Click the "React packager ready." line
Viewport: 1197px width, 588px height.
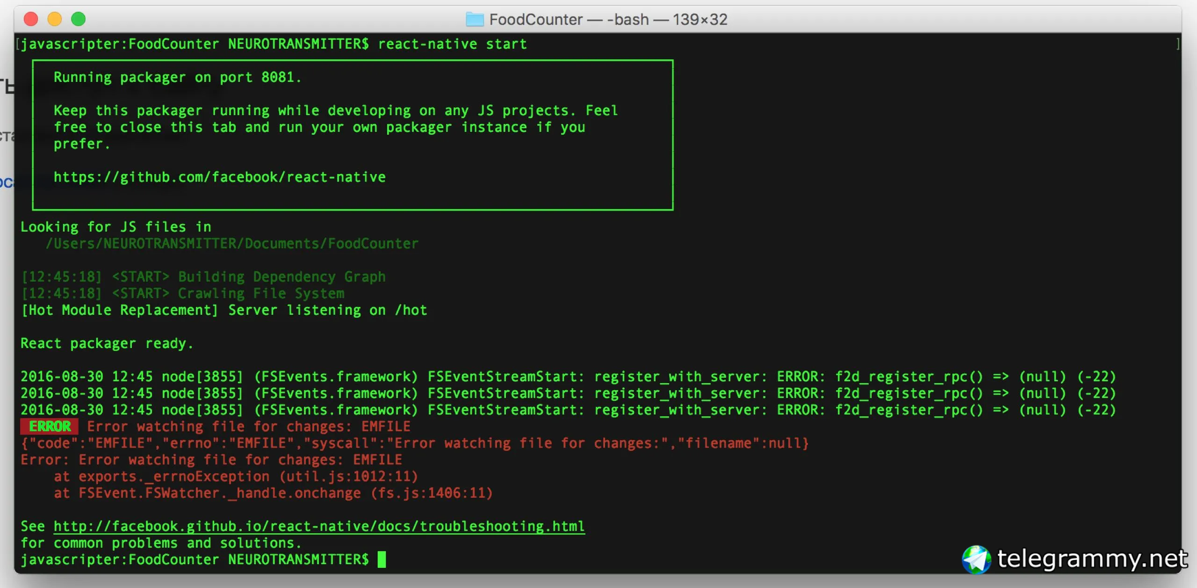point(107,343)
